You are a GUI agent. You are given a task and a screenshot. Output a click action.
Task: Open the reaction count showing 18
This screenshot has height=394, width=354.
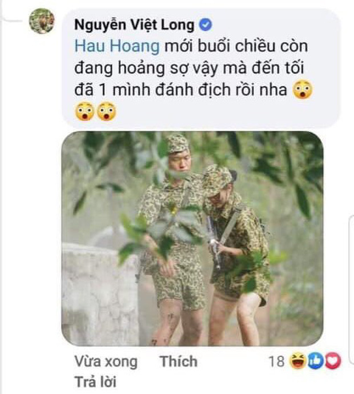[x=277, y=361]
